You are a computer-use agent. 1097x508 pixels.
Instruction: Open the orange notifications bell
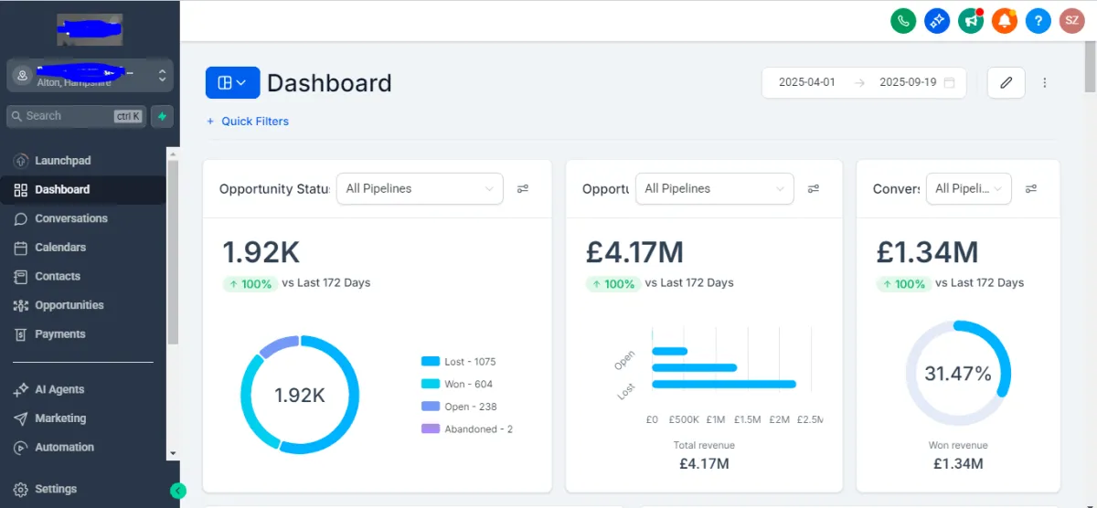[x=1004, y=20]
